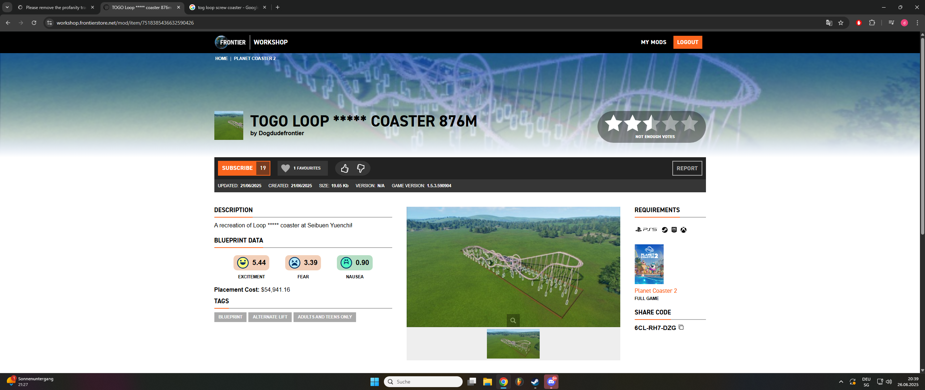Go to PLANET COASTER 2 breadcrumb link

click(x=254, y=59)
